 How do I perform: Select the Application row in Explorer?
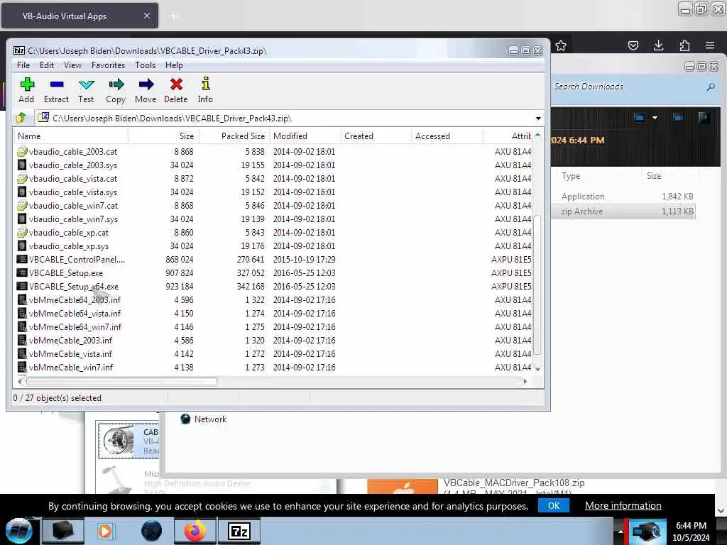(623, 197)
